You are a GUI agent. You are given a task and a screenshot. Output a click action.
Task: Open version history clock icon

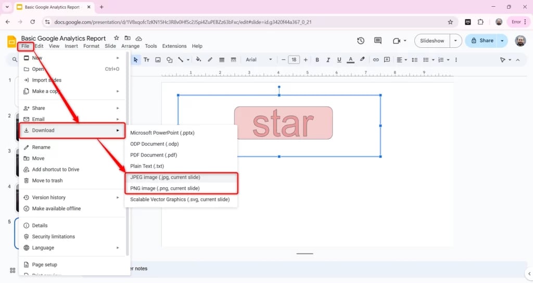[x=361, y=41]
